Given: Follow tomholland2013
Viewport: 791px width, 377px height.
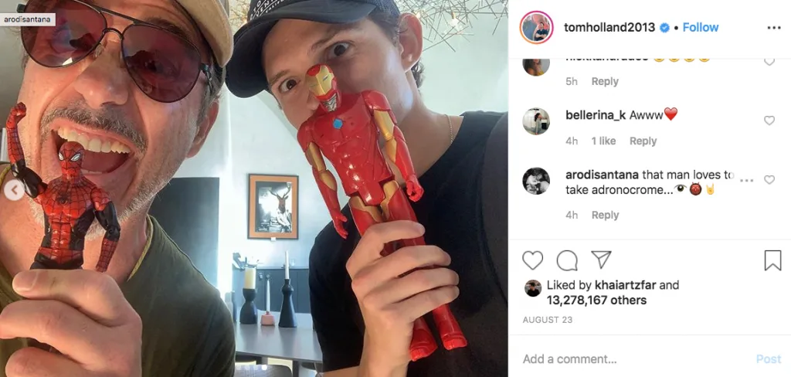Looking at the screenshot, I should point(700,27).
